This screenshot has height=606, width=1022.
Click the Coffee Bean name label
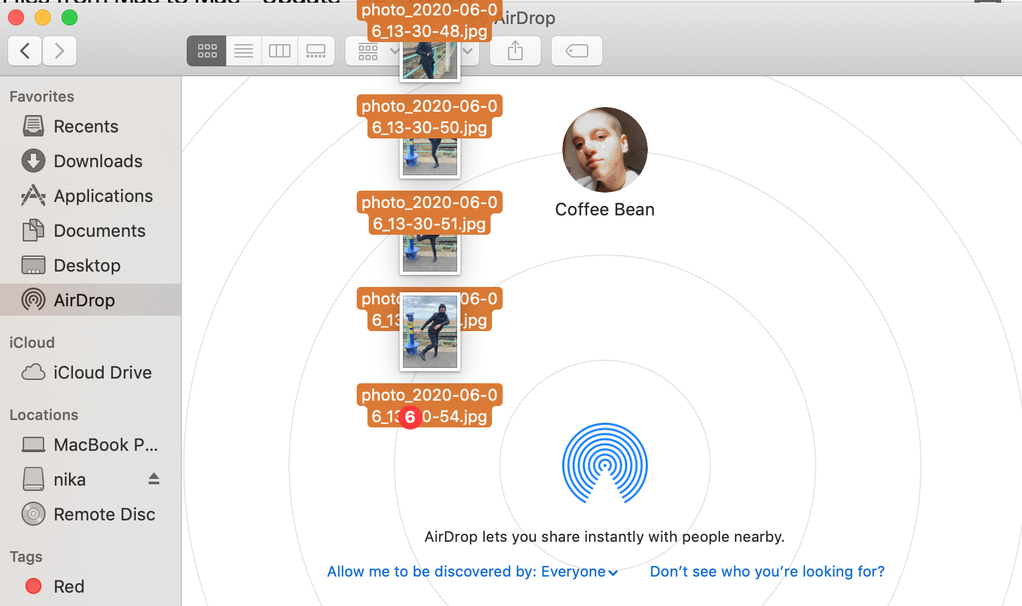coord(605,209)
